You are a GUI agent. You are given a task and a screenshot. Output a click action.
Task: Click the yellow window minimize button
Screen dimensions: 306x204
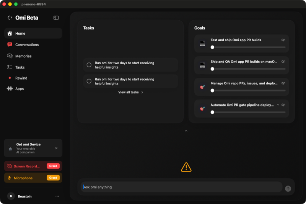(10, 4)
